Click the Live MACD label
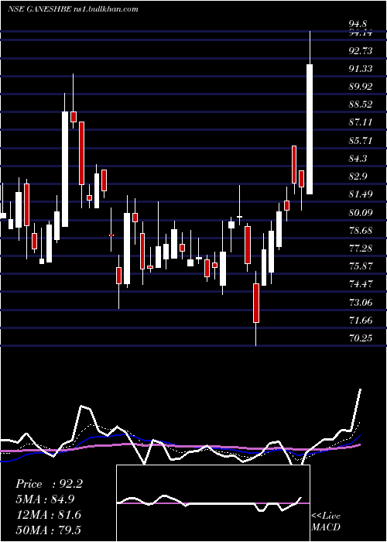This screenshot has width=387, height=542. pyautogui.click(x=326, y=521)
